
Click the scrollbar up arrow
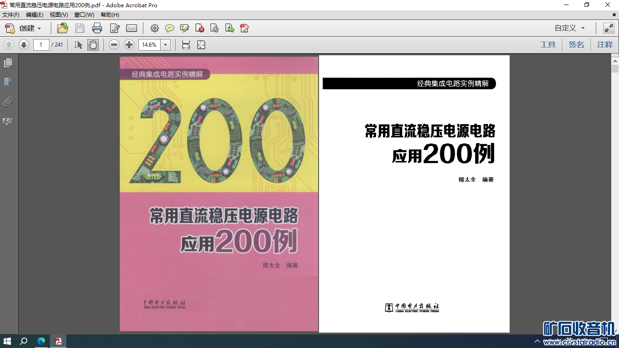coord(615,60)
